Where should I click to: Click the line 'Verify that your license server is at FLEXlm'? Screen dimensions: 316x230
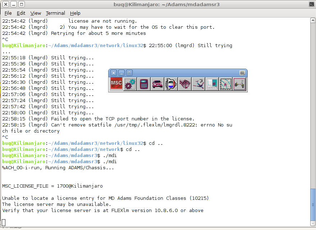tap(103, 211)
